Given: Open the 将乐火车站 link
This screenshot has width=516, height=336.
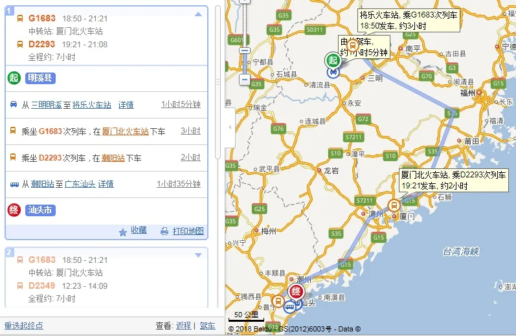Looking at the screenshot, I should [x=91, y=105].
